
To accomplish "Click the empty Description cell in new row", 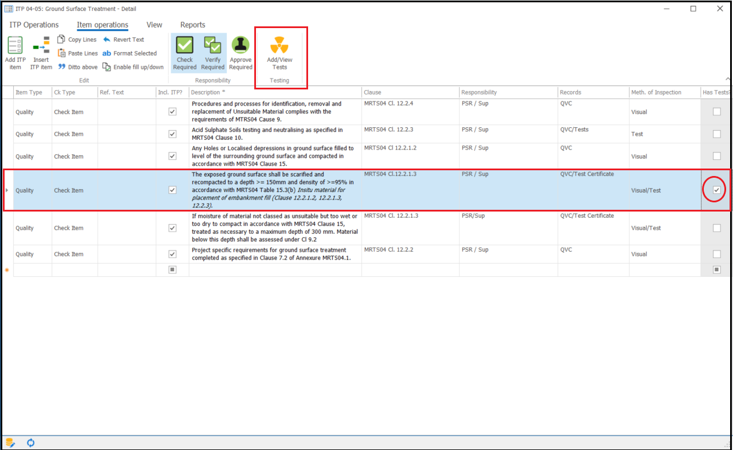I will tap(275, 270).
